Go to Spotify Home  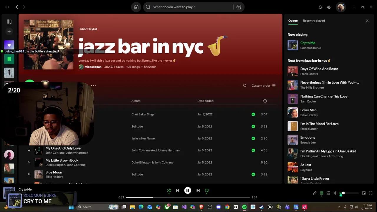(x=136, y=7)
